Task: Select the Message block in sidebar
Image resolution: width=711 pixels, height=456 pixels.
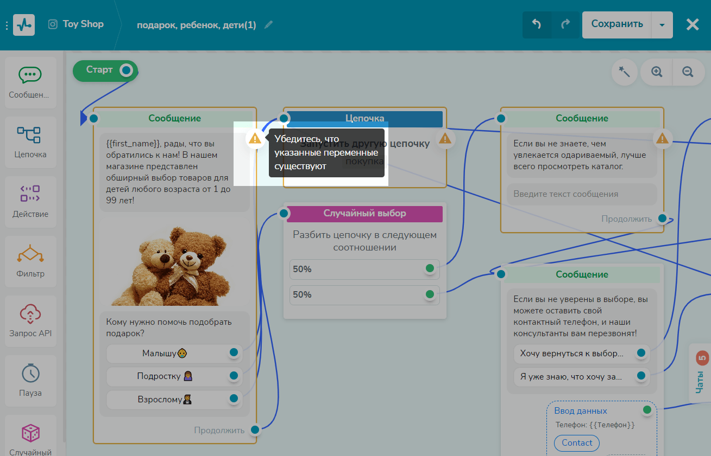Action: click(30, 82)
